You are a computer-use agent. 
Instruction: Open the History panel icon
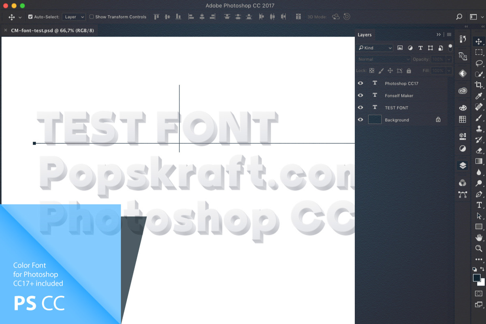click(463, 39)
